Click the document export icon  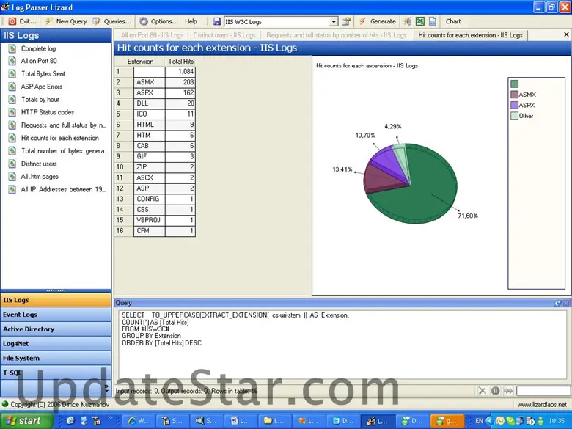(x=433, y=21)
